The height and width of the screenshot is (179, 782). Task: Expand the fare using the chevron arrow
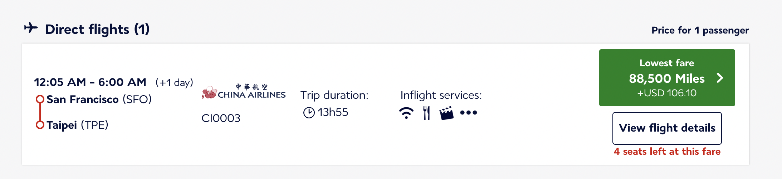[720, 78]
